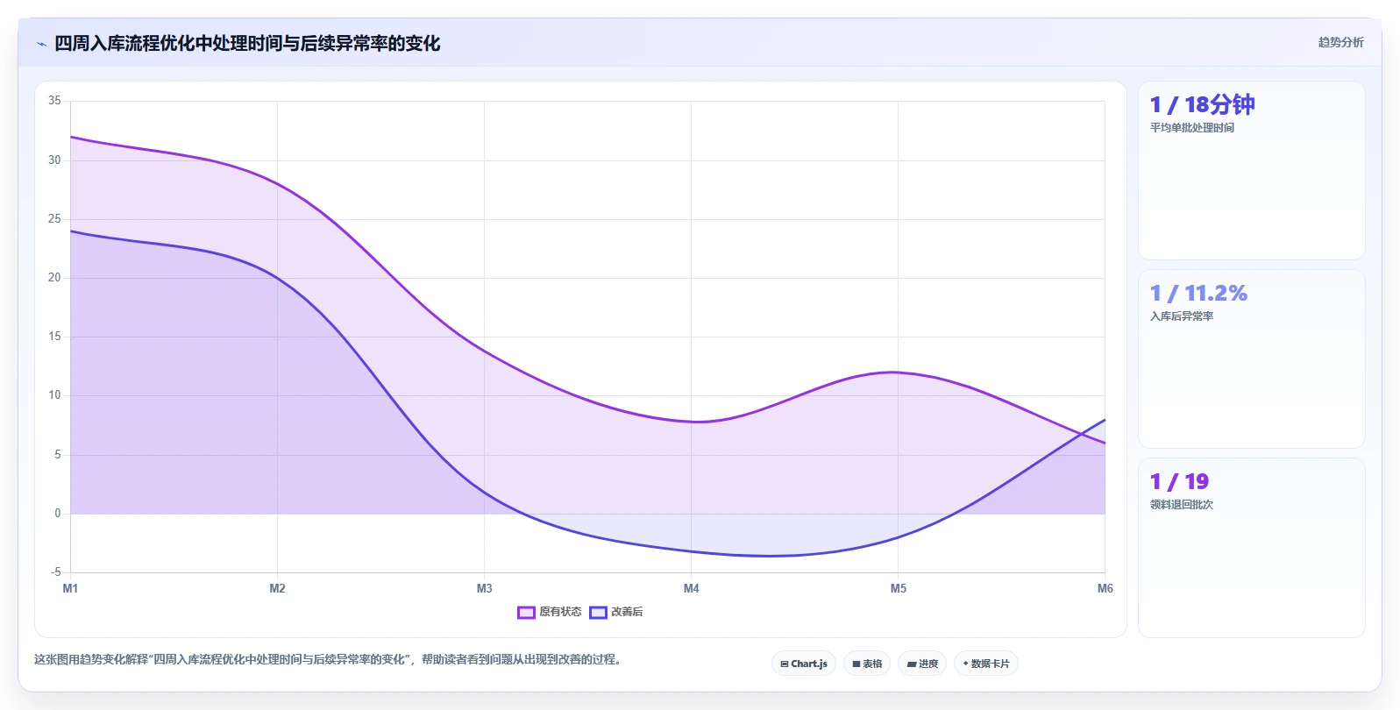
Task: Click the M4 x-axis label
Action: 691,588
